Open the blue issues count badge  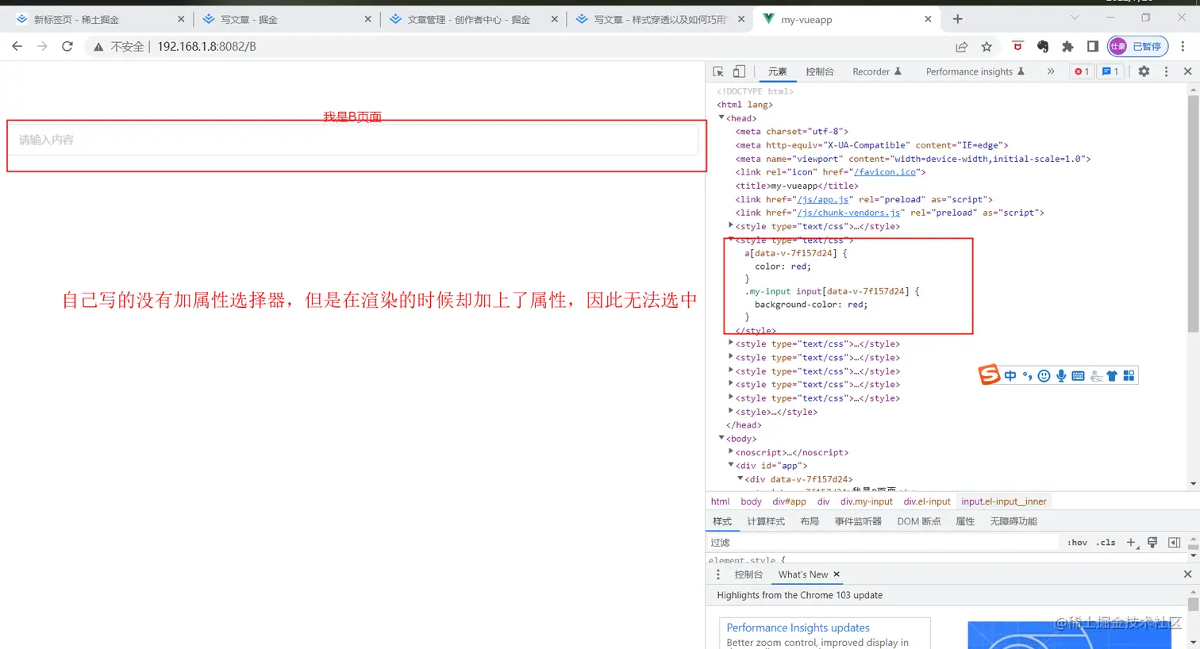(x=1110, y=71)
